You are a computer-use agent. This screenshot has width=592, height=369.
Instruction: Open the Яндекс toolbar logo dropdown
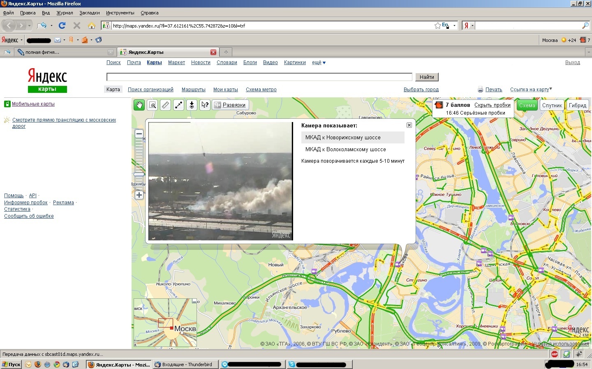pyautogui.click(x=12, y=40)
